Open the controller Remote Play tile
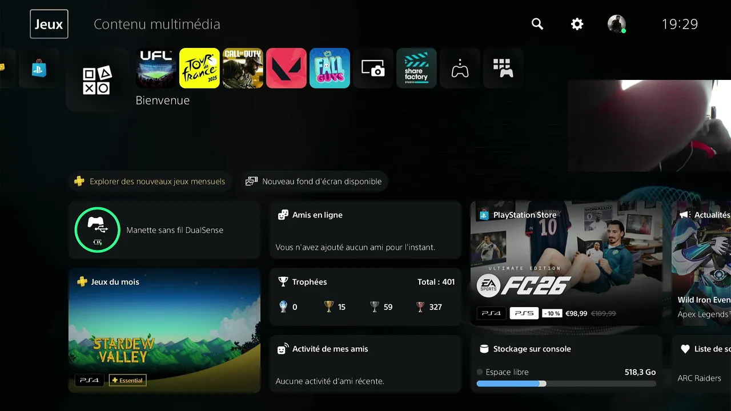This screenshot has height=411, width=731. [460, 68]
